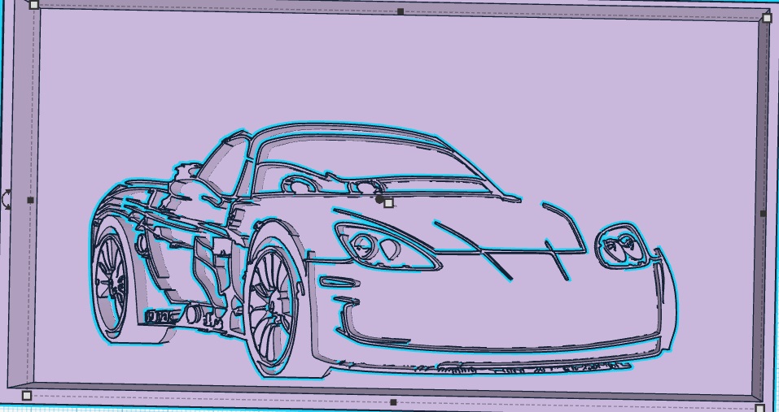Select the top-left white corner resize handle

34,5
